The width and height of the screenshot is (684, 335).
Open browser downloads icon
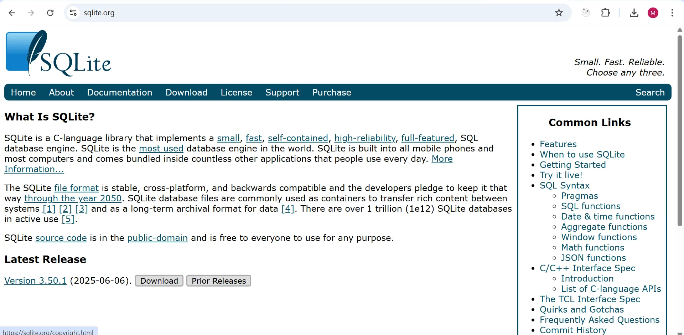634,13
